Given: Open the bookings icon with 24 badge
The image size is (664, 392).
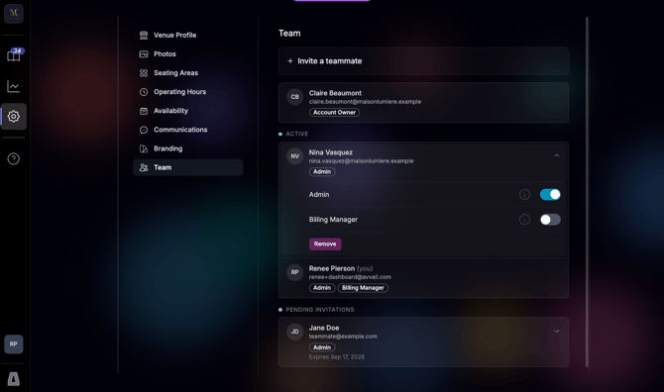Looking at the screenshot, I should point(14,55).
